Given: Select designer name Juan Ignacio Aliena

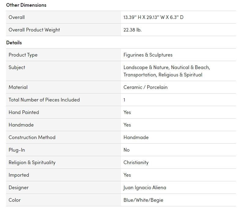Looking at the screenshot, I should [145, 187].
